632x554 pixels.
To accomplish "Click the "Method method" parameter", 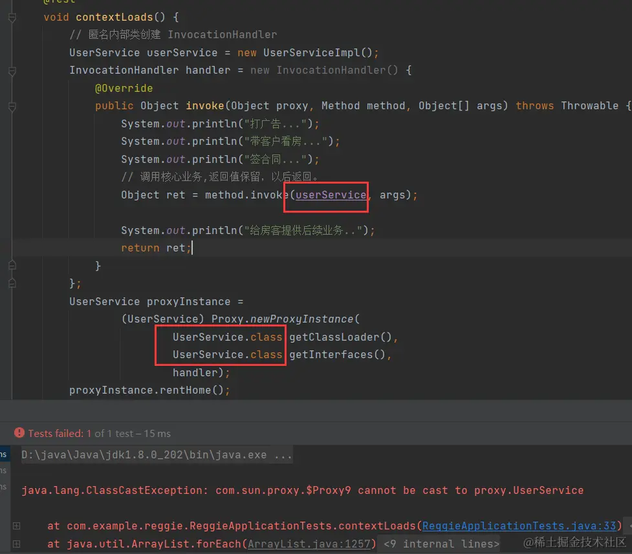I will [363, 106].
